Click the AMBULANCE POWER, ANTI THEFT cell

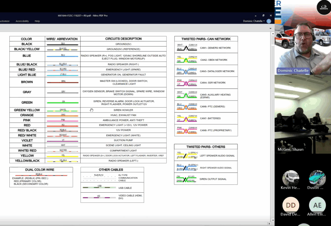tap(123, 120)
